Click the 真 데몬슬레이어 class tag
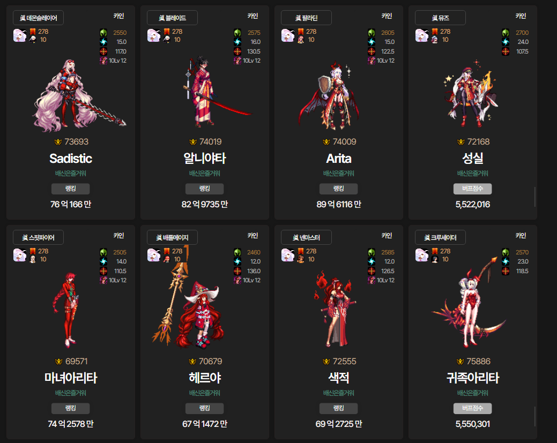557x443 pixels. click(x=39, y=18)
